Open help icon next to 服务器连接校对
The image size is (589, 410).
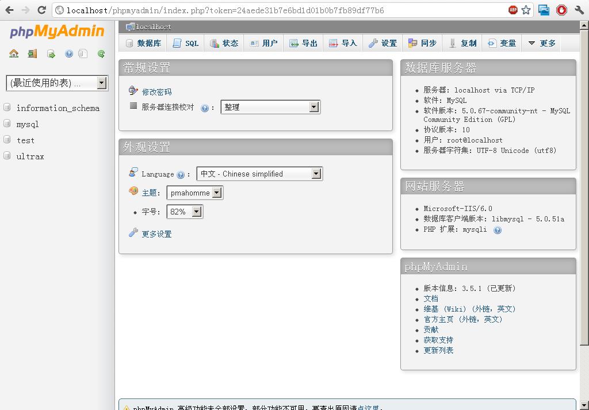[x=205, y=108]
